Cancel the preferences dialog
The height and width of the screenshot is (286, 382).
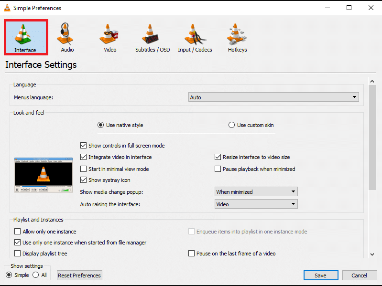(360, 275)
